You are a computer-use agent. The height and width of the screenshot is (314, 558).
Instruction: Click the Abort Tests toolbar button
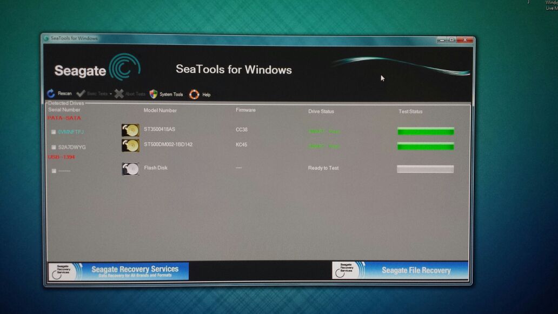130,94
